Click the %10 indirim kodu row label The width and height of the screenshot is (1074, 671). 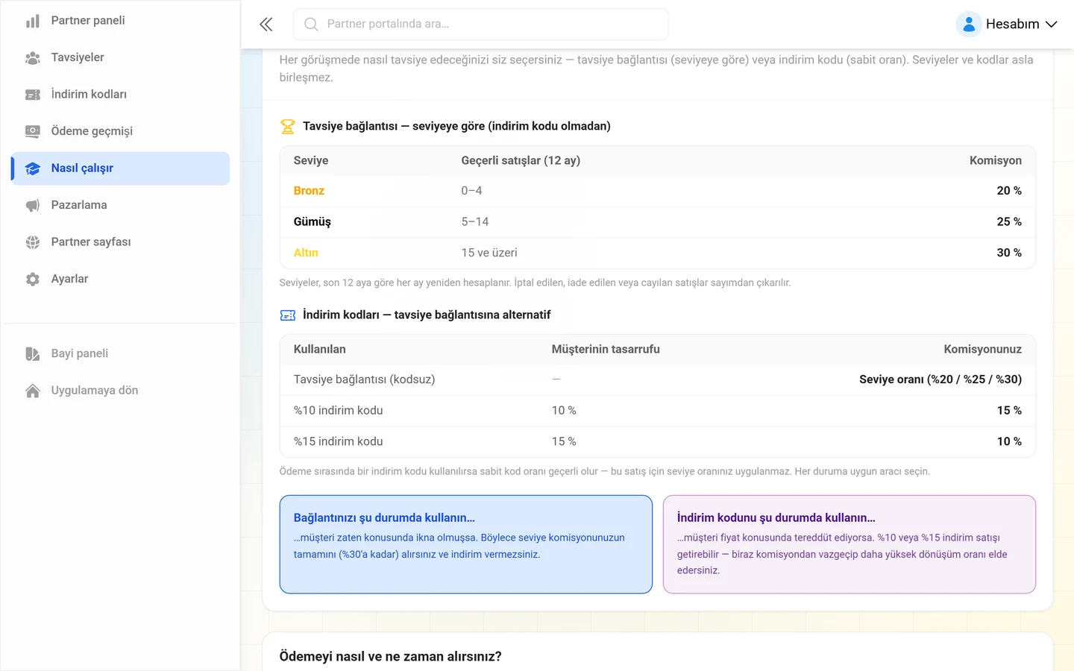[x=338, y=411]
